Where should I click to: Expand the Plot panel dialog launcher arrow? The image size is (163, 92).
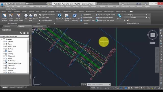[x=55, y=24]
